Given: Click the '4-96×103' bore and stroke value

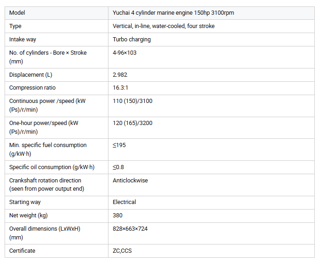Looking at the screenshot, I should click(x=125, y=53).
